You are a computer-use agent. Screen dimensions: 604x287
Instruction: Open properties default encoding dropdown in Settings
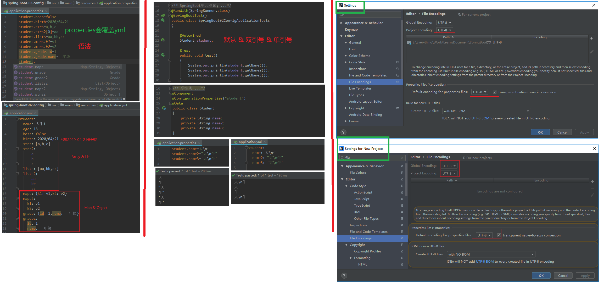click(x=480, y=92)
